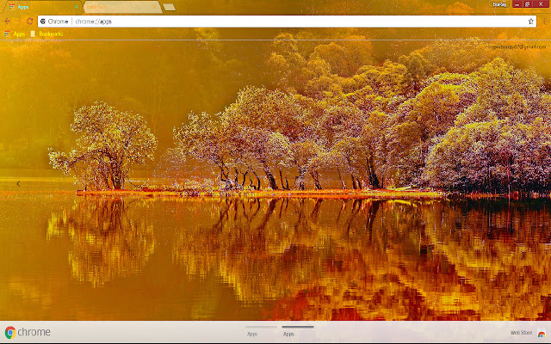Click the Web Store rainbow icon

pyautogui.click(x=542, y=333)
